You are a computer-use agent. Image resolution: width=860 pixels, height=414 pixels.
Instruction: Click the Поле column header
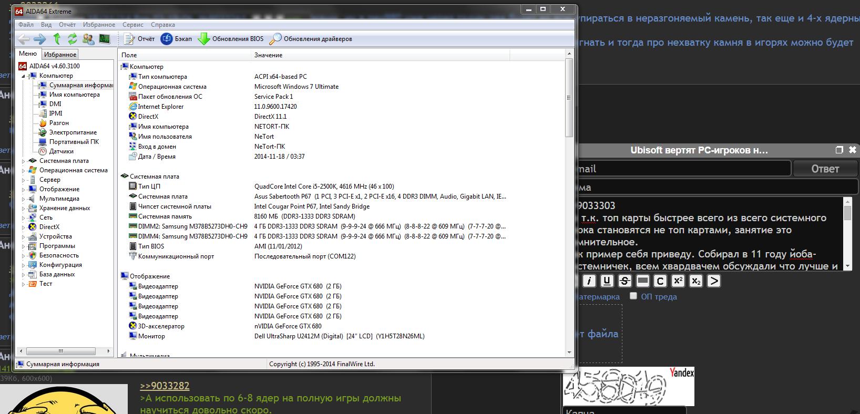pos(185,55)
